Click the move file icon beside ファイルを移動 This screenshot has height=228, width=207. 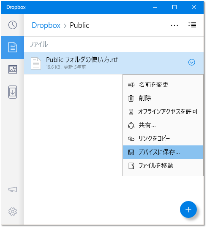[x=131, y=166]
